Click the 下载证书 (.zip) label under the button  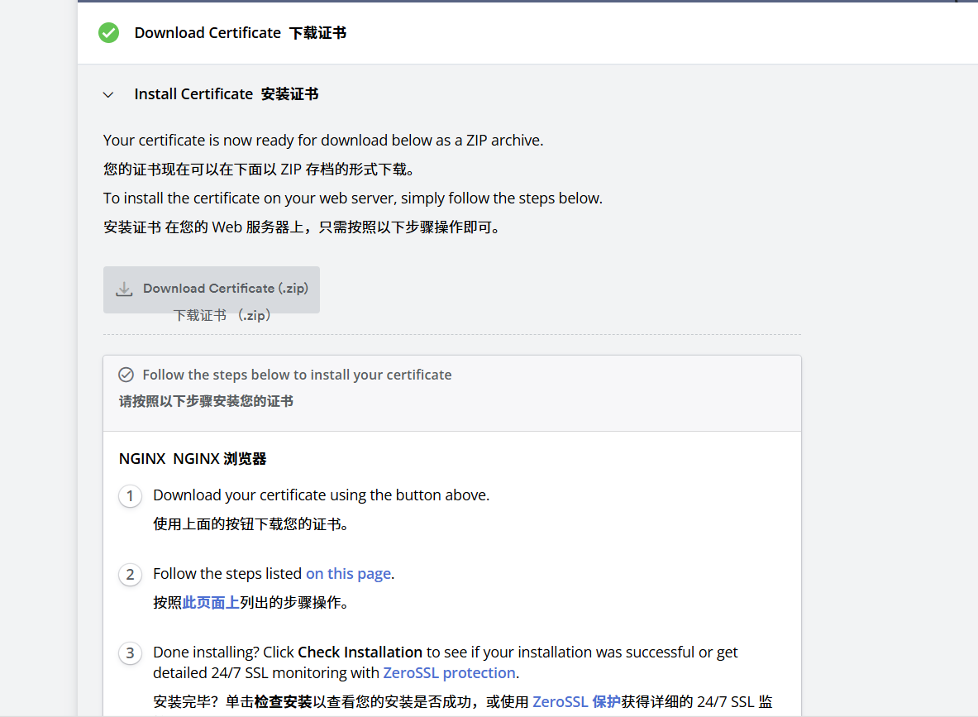click(x=222, y=316)
